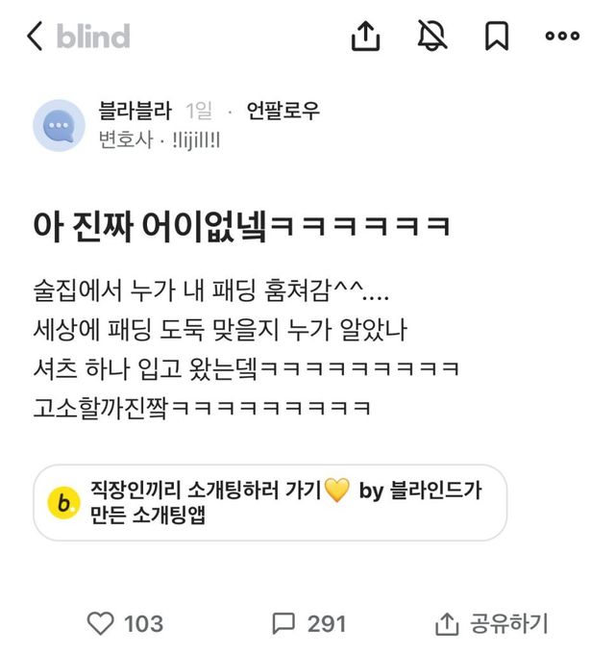The height and width of the screenshot is (654, 615).
Task: Open the 소개팅앱 promotional banner
Action: tap(270, 503)
